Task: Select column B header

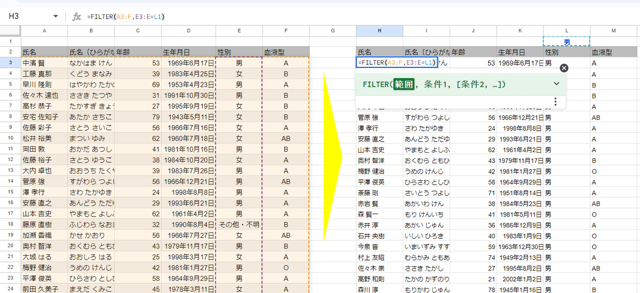Action: click(x=91, y=31)
